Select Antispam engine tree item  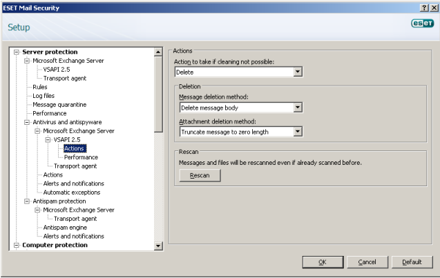[x=65, y=228]
